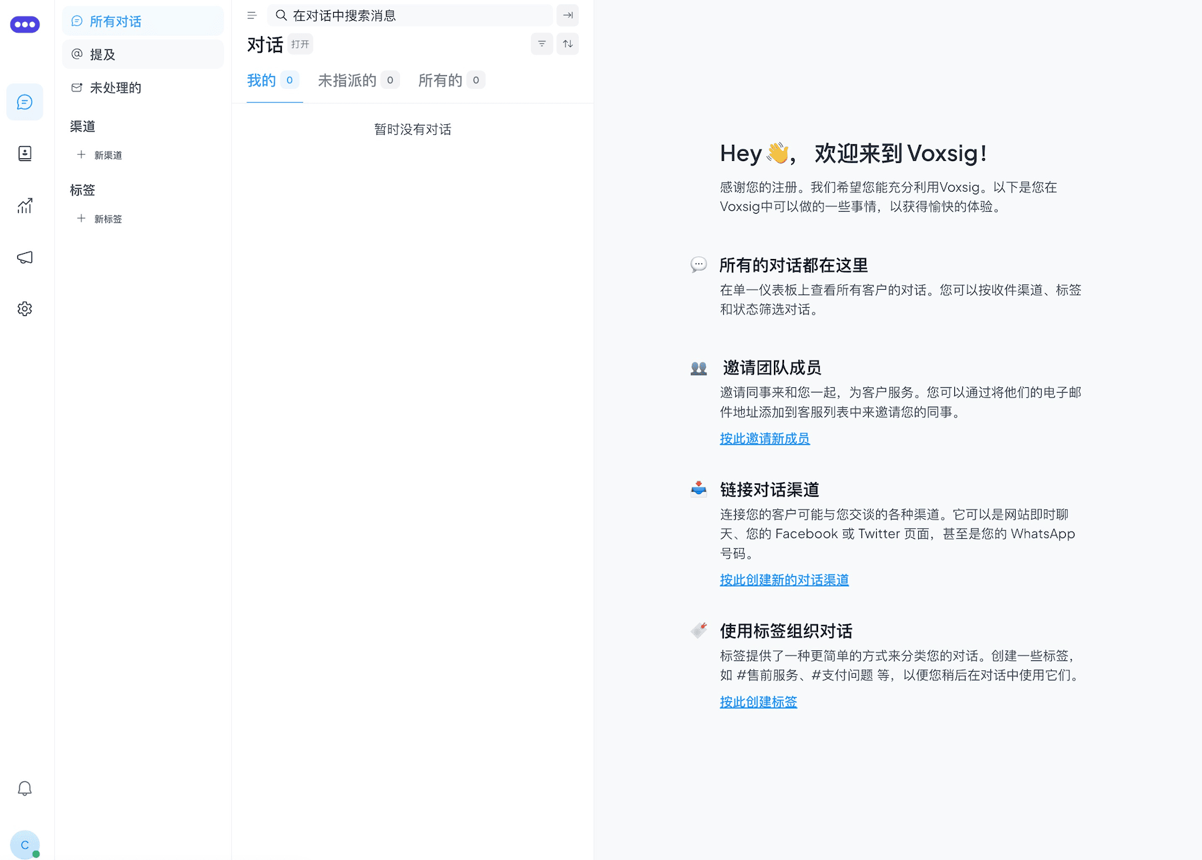The width and height of the screenshot is (1202, 860).
Task: Click the 使用标签组织对话 heading
Action: click(786, 632)
